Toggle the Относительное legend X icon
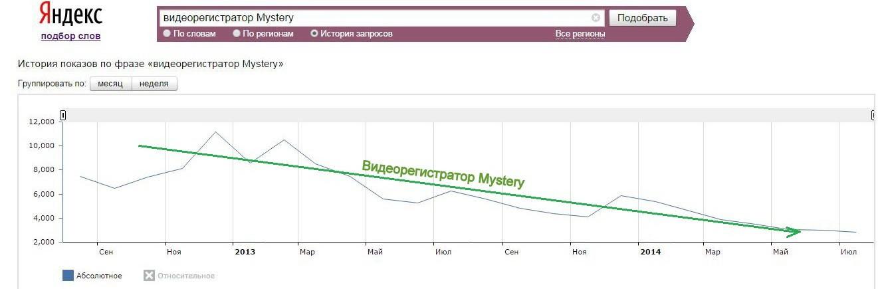 150,275
